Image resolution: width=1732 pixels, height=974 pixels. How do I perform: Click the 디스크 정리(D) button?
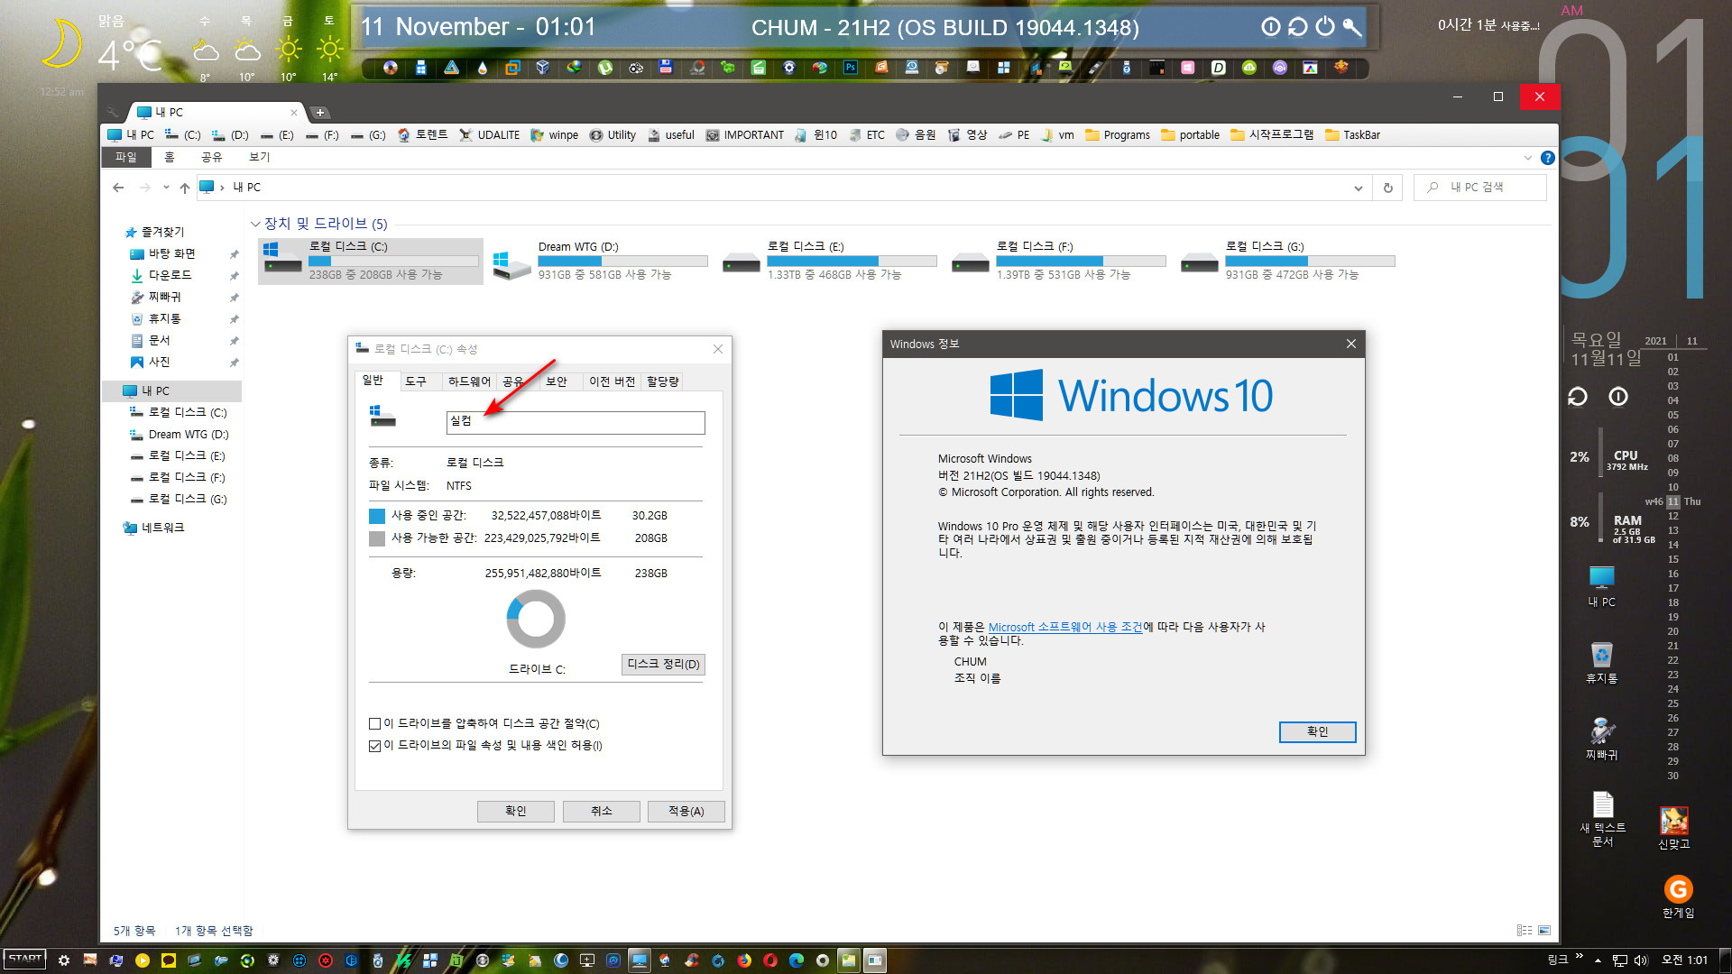point(664,665)
